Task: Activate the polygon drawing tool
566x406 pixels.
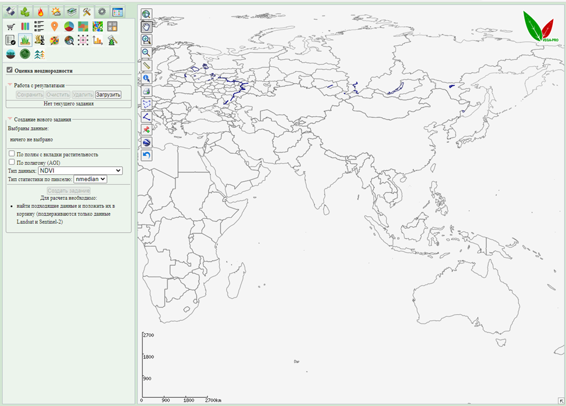Action: point(146,103)
